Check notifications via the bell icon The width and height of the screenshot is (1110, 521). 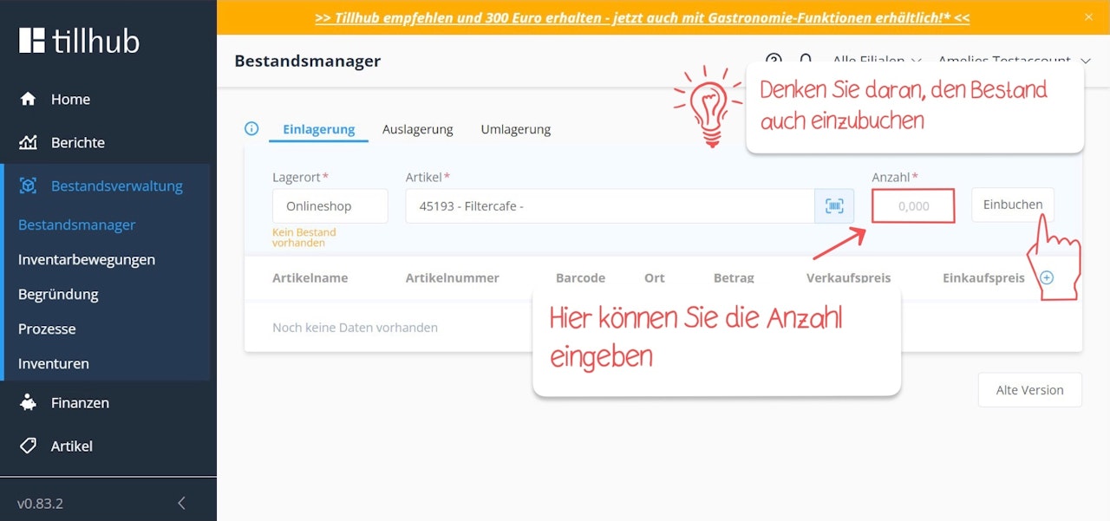click(806, 61)
